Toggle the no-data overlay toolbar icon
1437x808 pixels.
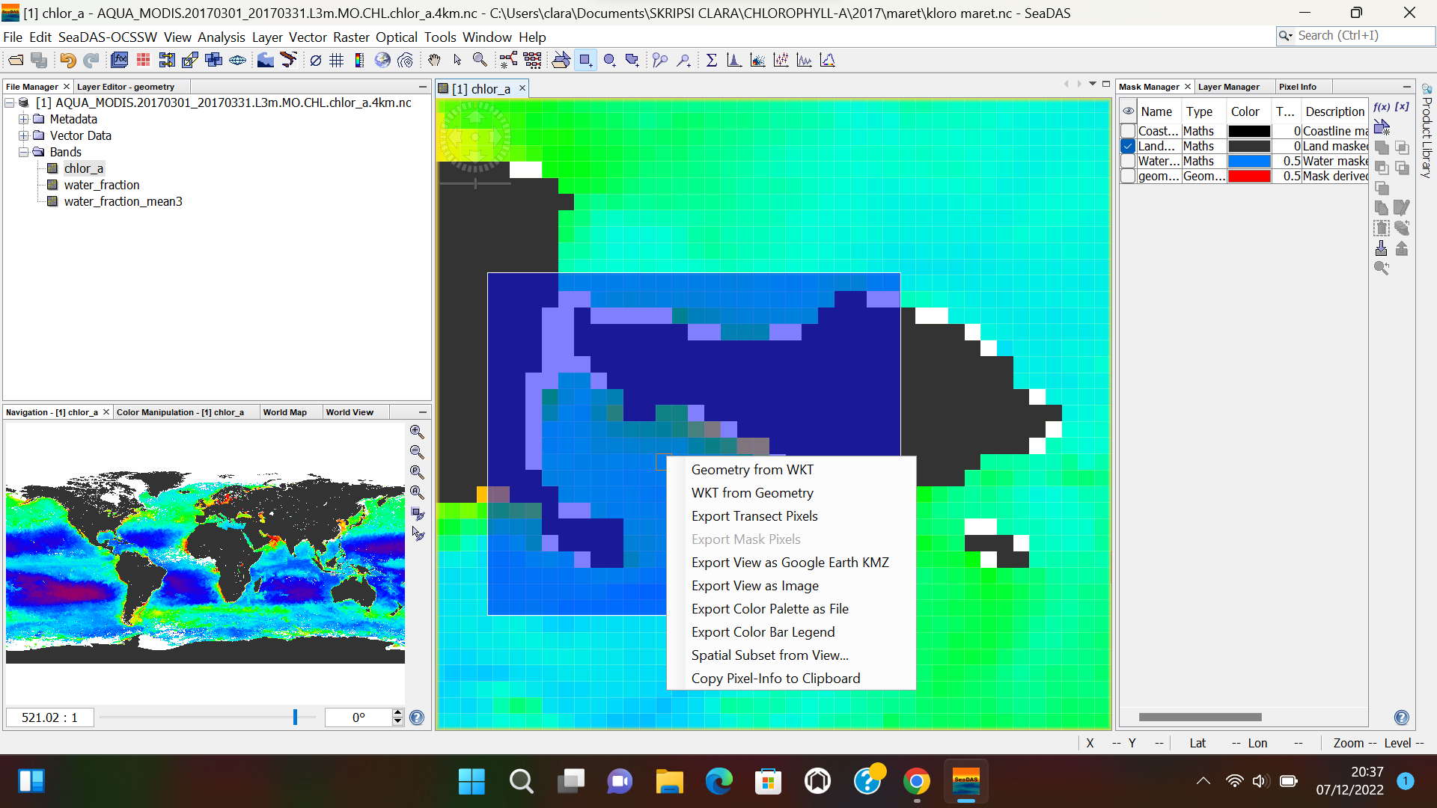click(x=316, y=61)
